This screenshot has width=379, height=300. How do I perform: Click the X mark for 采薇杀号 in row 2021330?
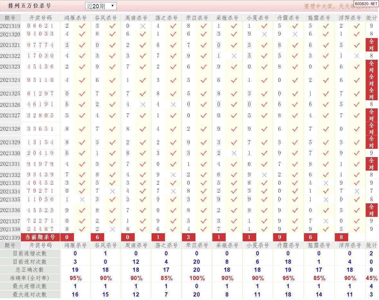234,153
